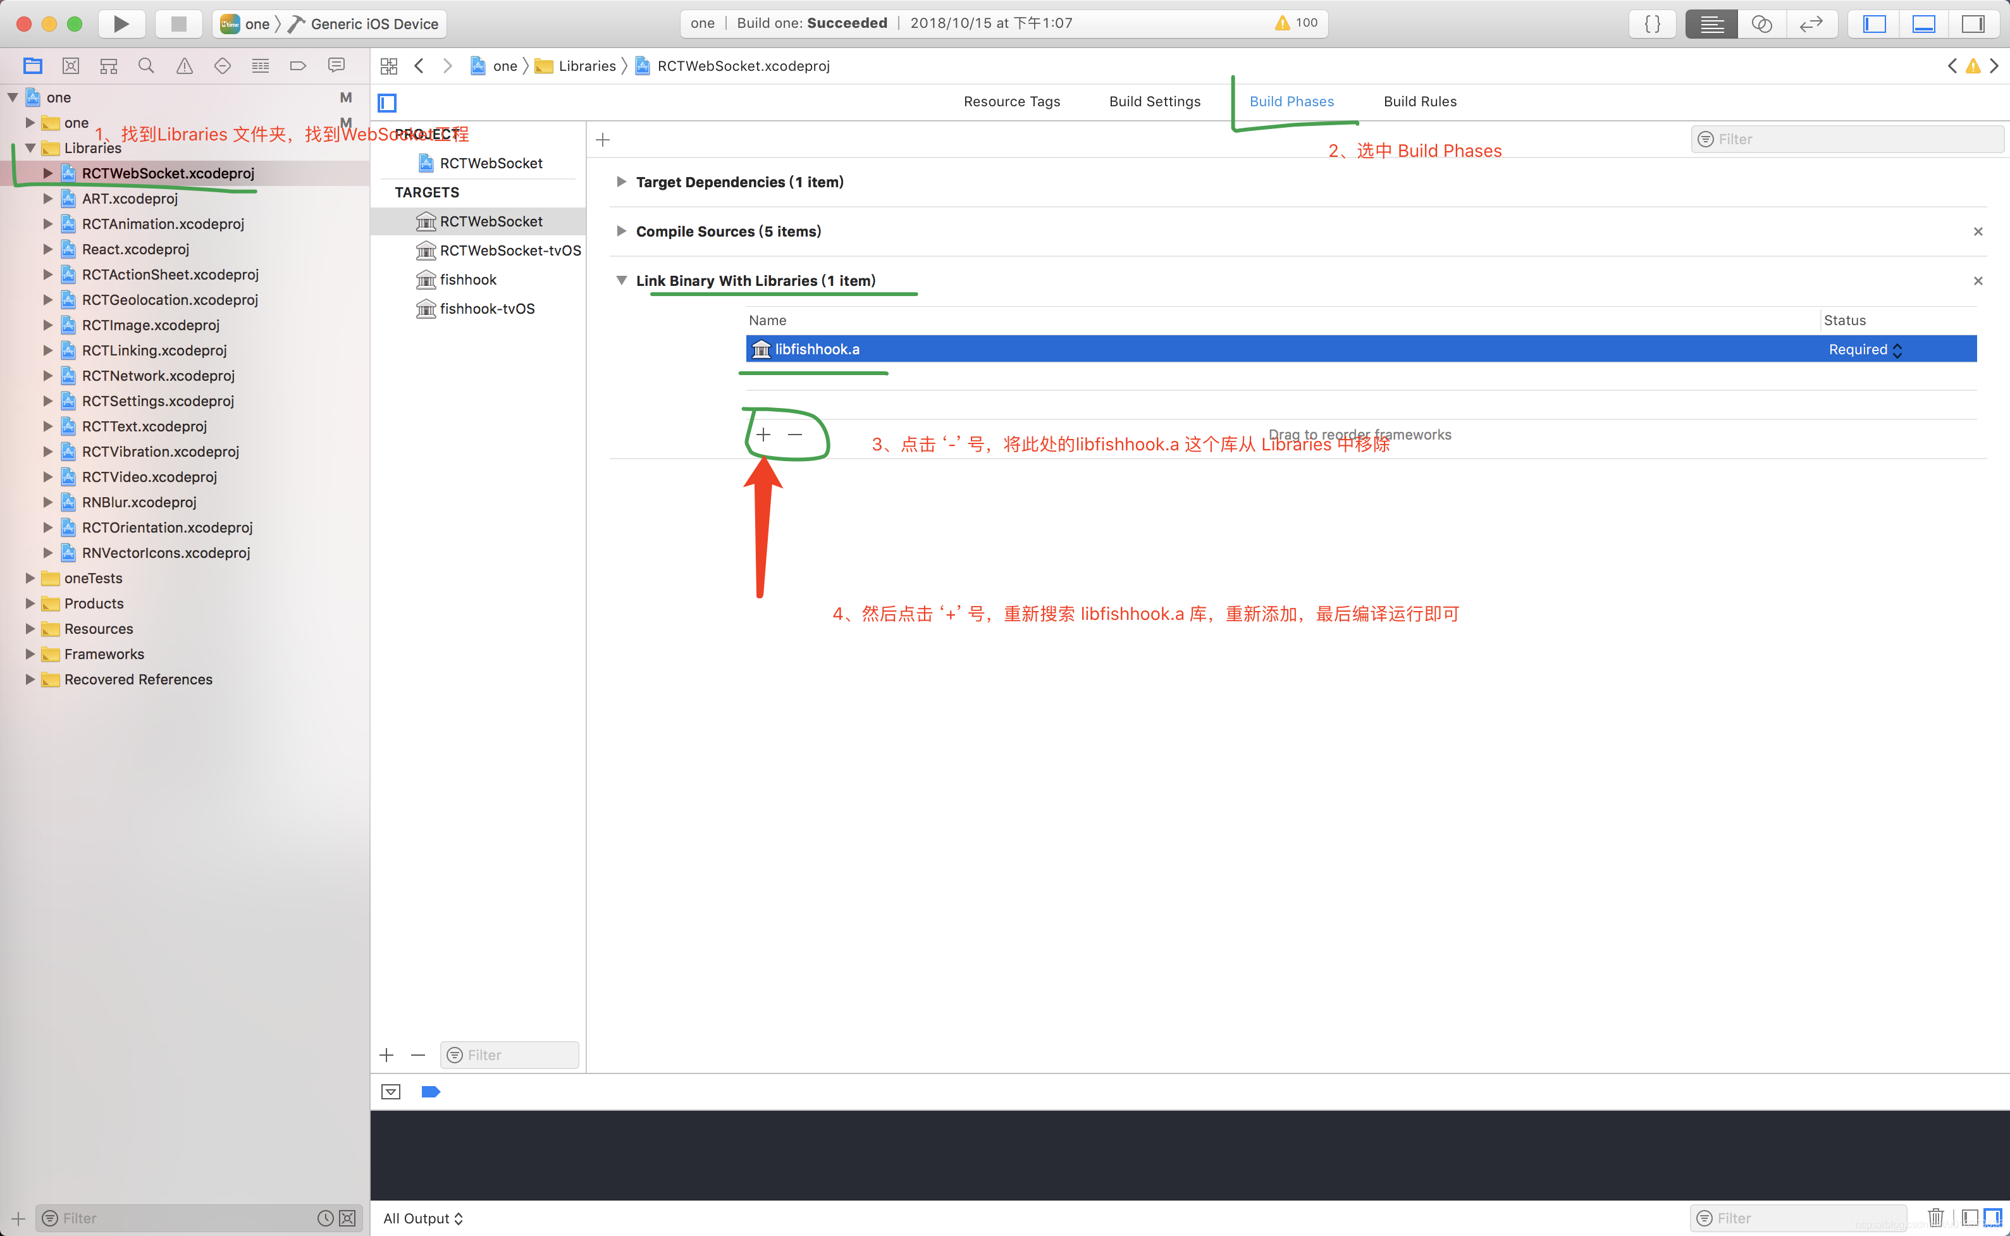The height and width of the screenshot is (1236, 2010).
Task: Open the Version editor arrows icon
Action: click(x=1811, y=23)
